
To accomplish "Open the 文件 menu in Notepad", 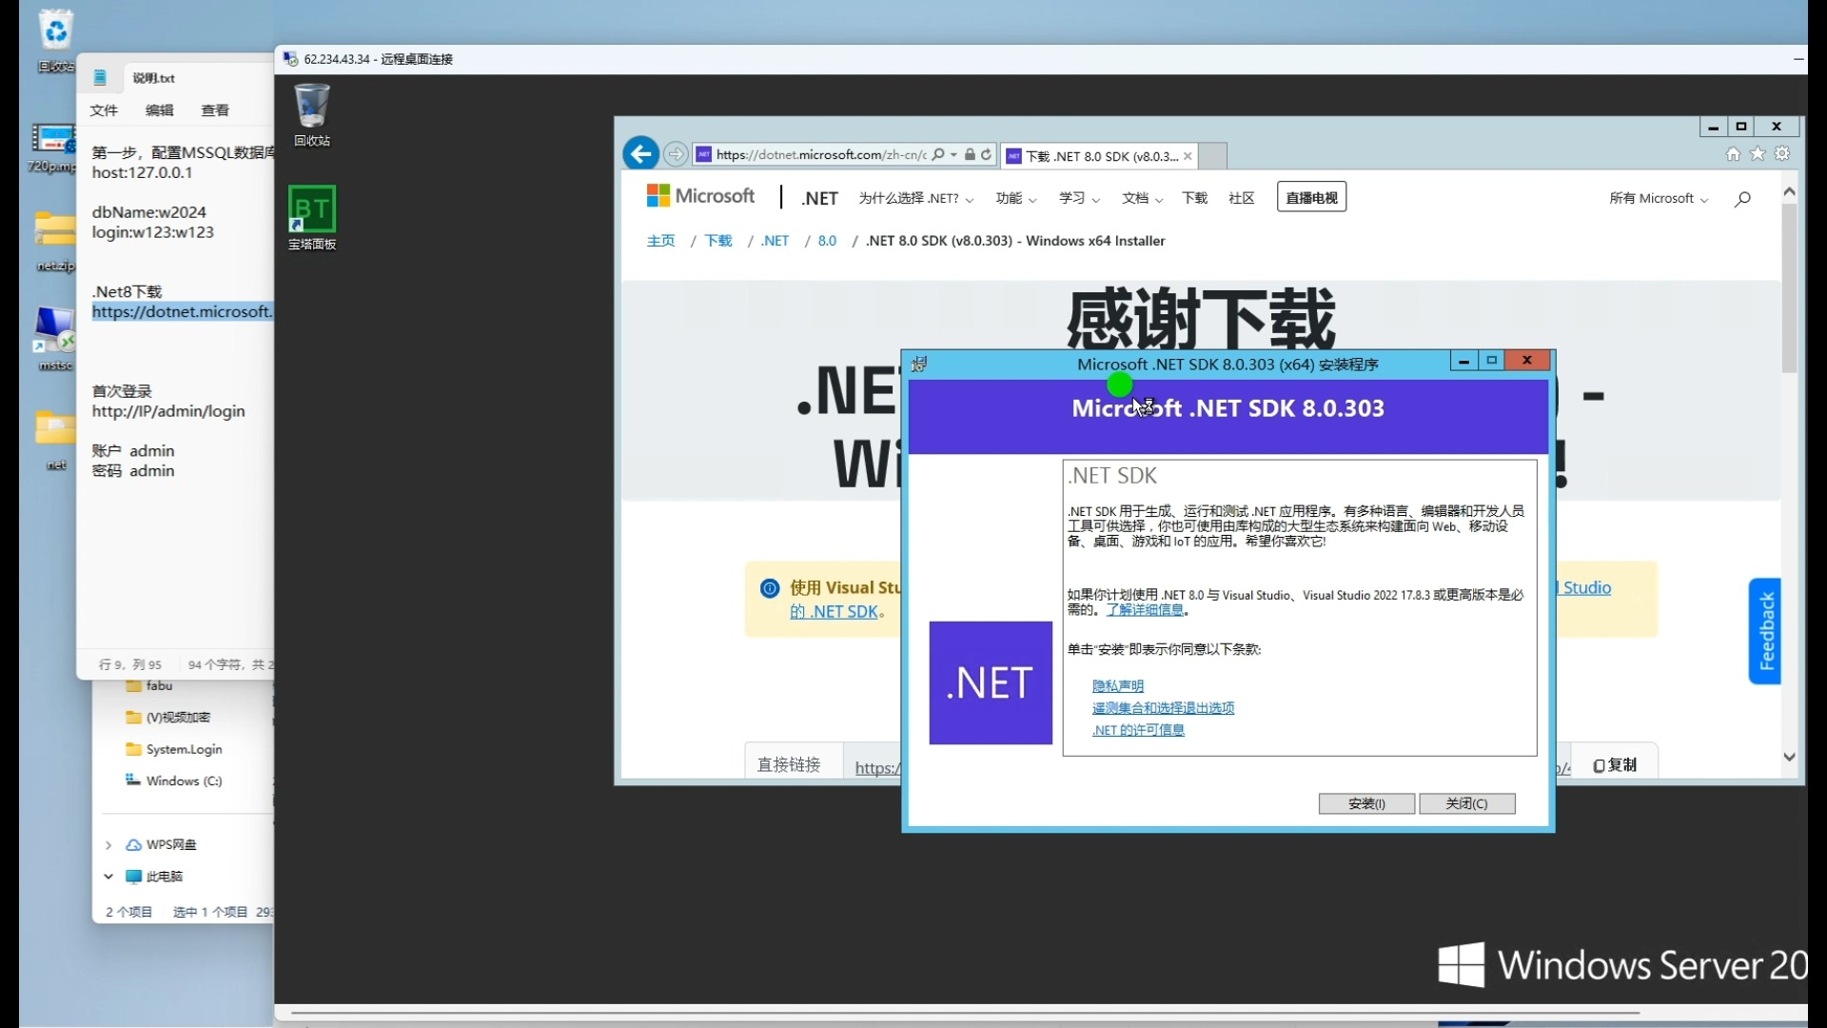I will point(104,110).
